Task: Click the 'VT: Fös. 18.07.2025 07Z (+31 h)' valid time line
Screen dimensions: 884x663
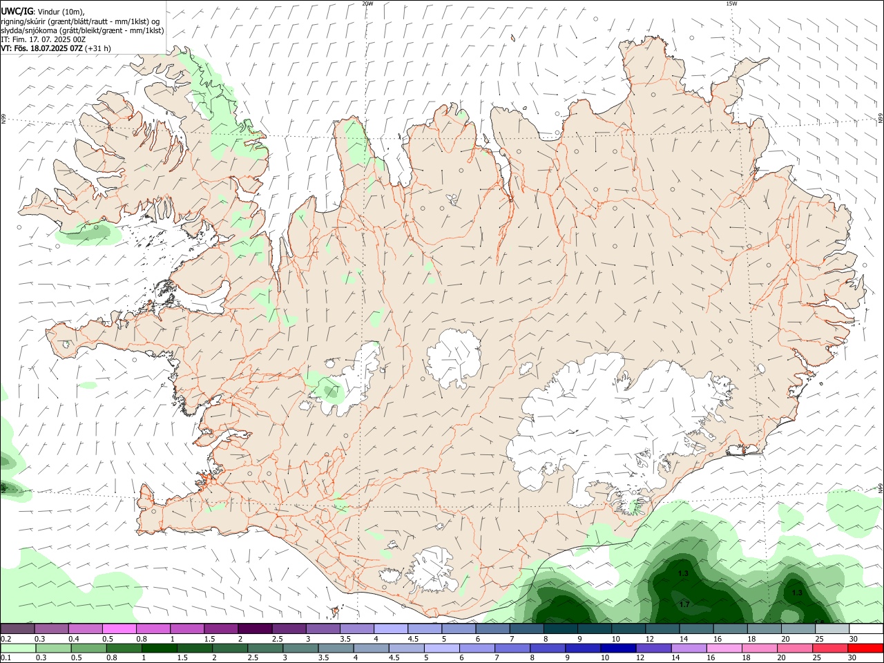Action: [x=56, y=48]
